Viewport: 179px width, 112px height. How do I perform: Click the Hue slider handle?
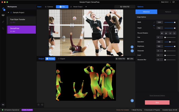[165, 37]
